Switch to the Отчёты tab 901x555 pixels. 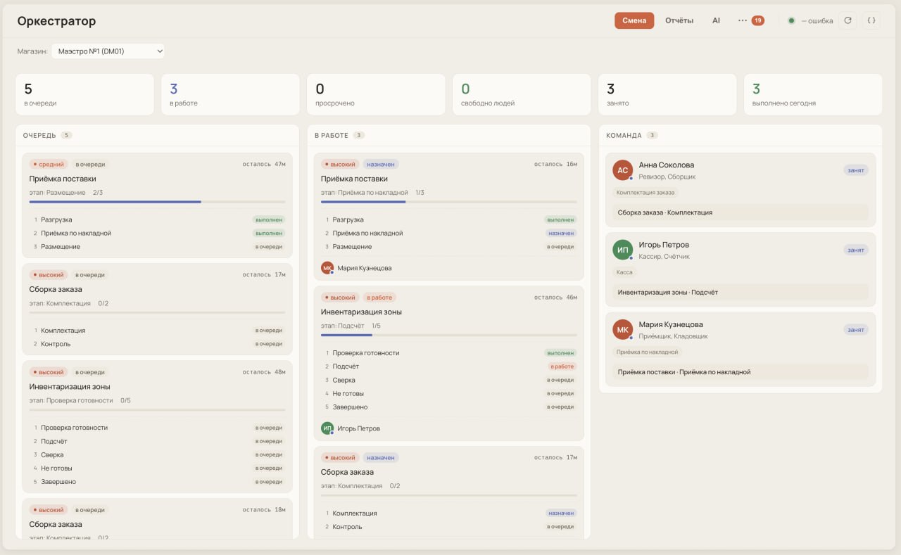click(x=679, y=20)
